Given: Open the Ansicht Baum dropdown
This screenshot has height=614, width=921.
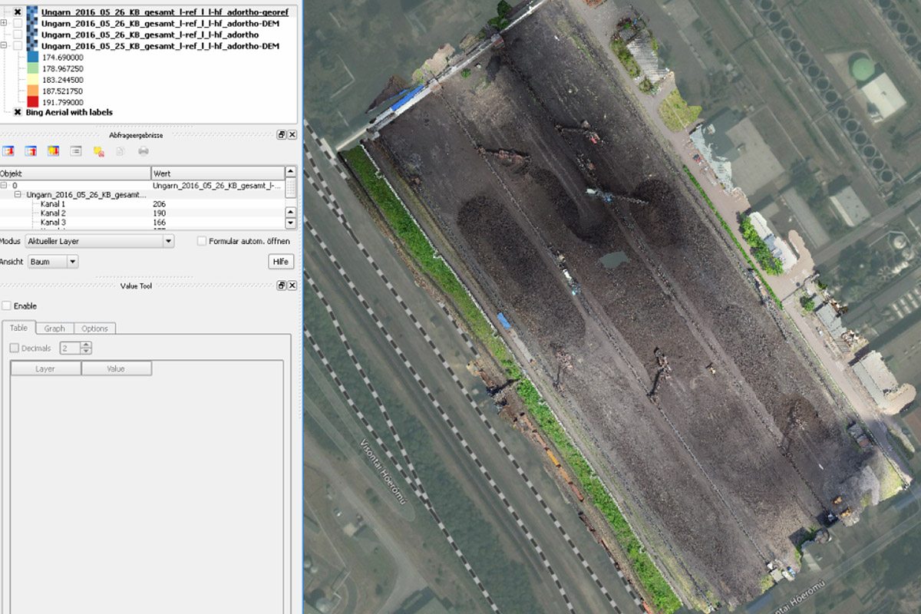Looking at the screenshot, I should [x=53, y=262].
